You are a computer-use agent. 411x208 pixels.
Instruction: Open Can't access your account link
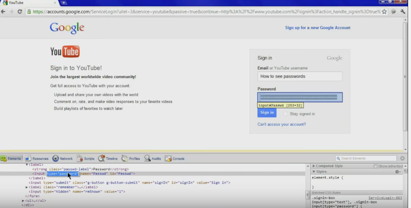coord(281,124)
